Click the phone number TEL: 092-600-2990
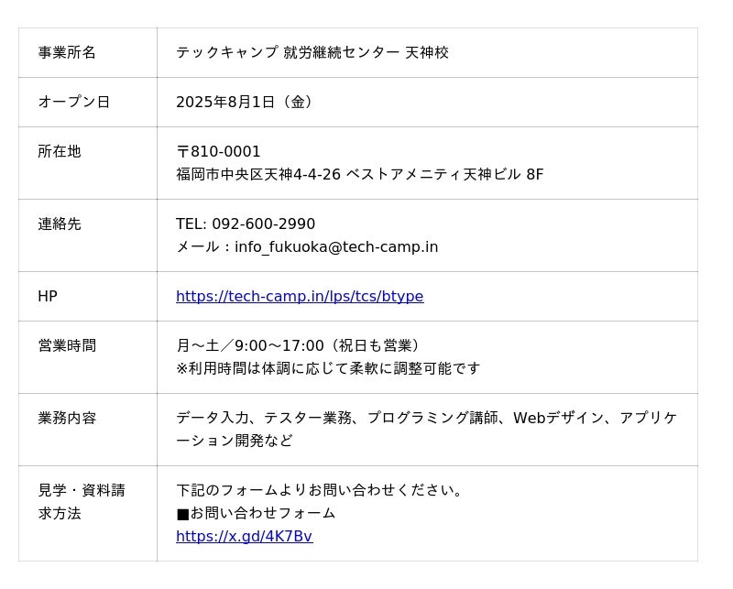 [x=246, y=224]
